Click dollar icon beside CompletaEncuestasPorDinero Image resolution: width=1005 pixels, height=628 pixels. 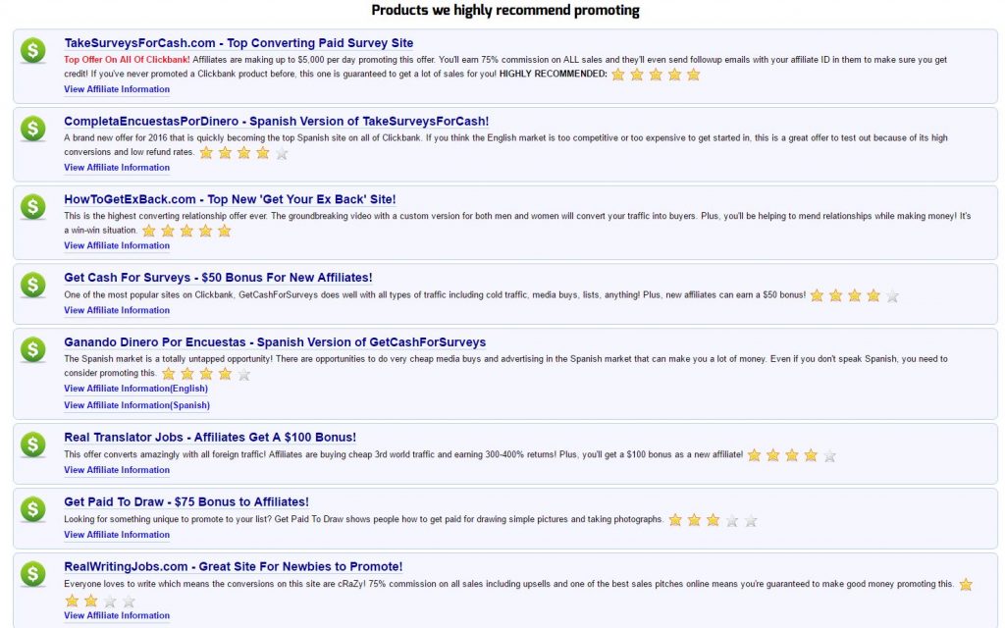[x=32, y=125]
